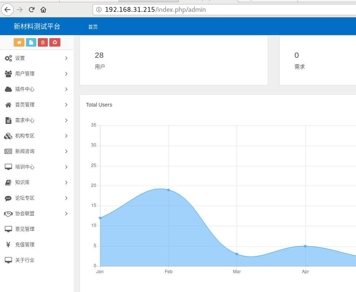356x292 pixels.
Task: Expand the 协会联盟 menu chevron
Action: 66,214
